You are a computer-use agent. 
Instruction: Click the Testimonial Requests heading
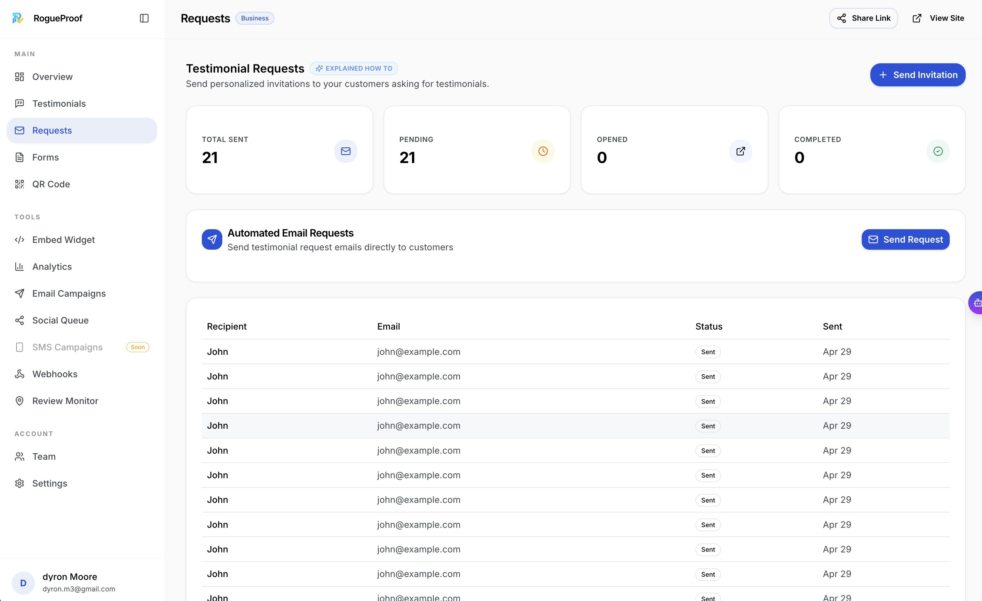pos(245,68)
